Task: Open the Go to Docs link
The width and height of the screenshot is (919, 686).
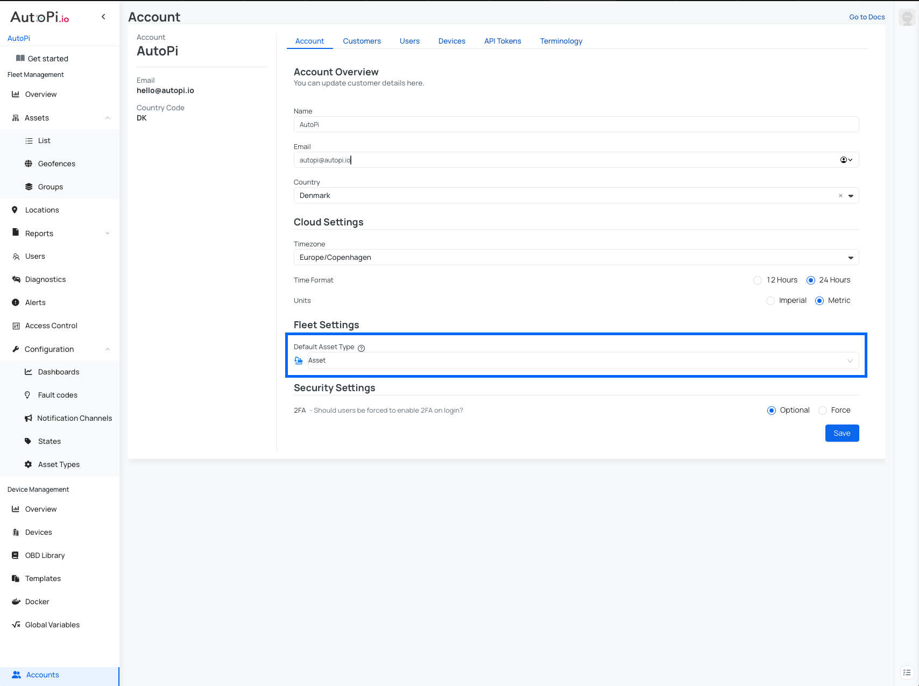Action: [x=867, y=17]
